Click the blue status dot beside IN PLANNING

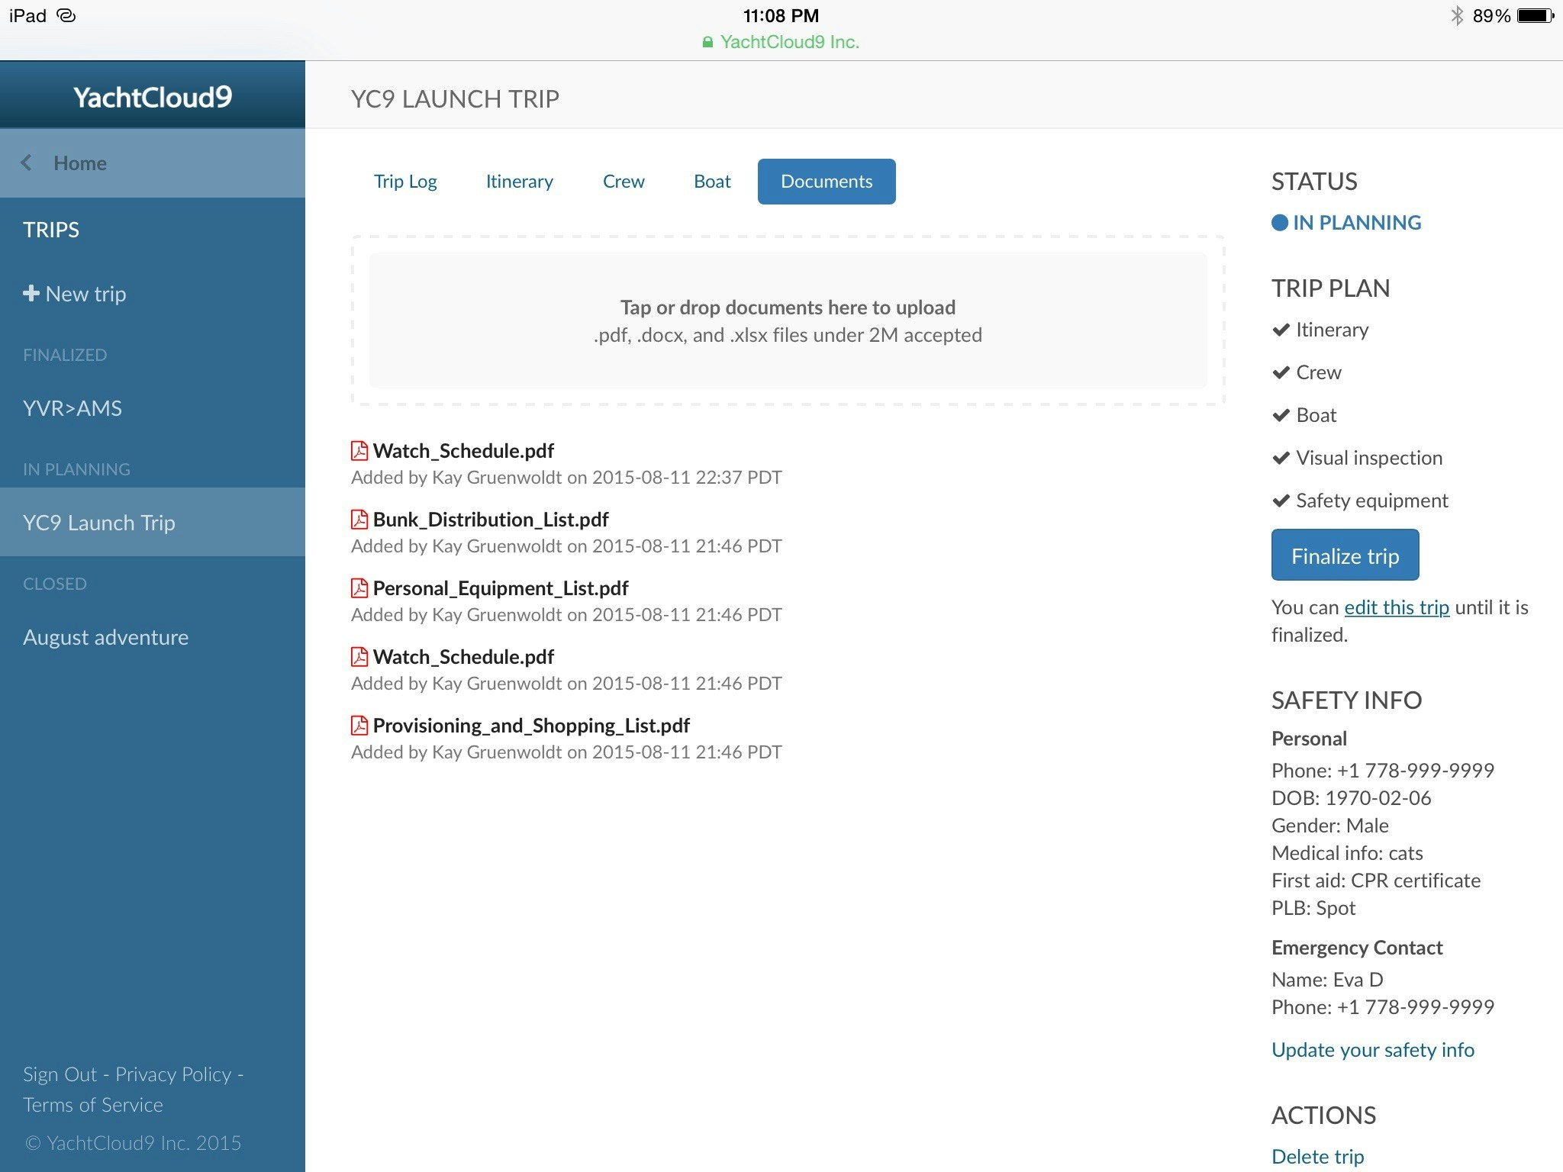click(1279, 222)
